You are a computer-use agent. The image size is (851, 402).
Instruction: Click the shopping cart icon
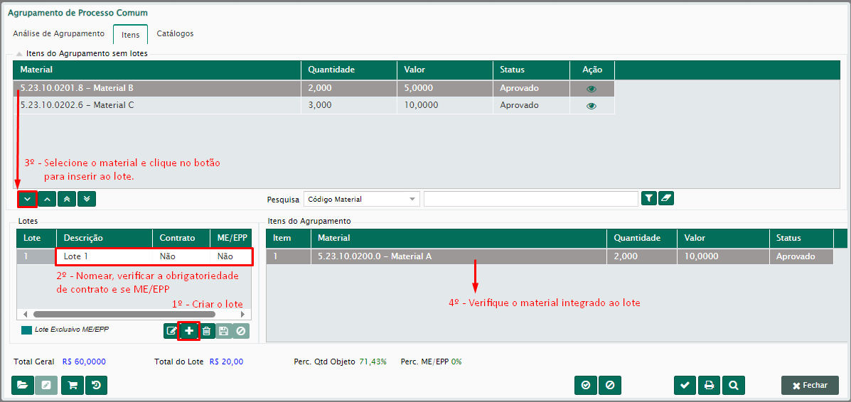pyautogui.click(x=71, y=385)
